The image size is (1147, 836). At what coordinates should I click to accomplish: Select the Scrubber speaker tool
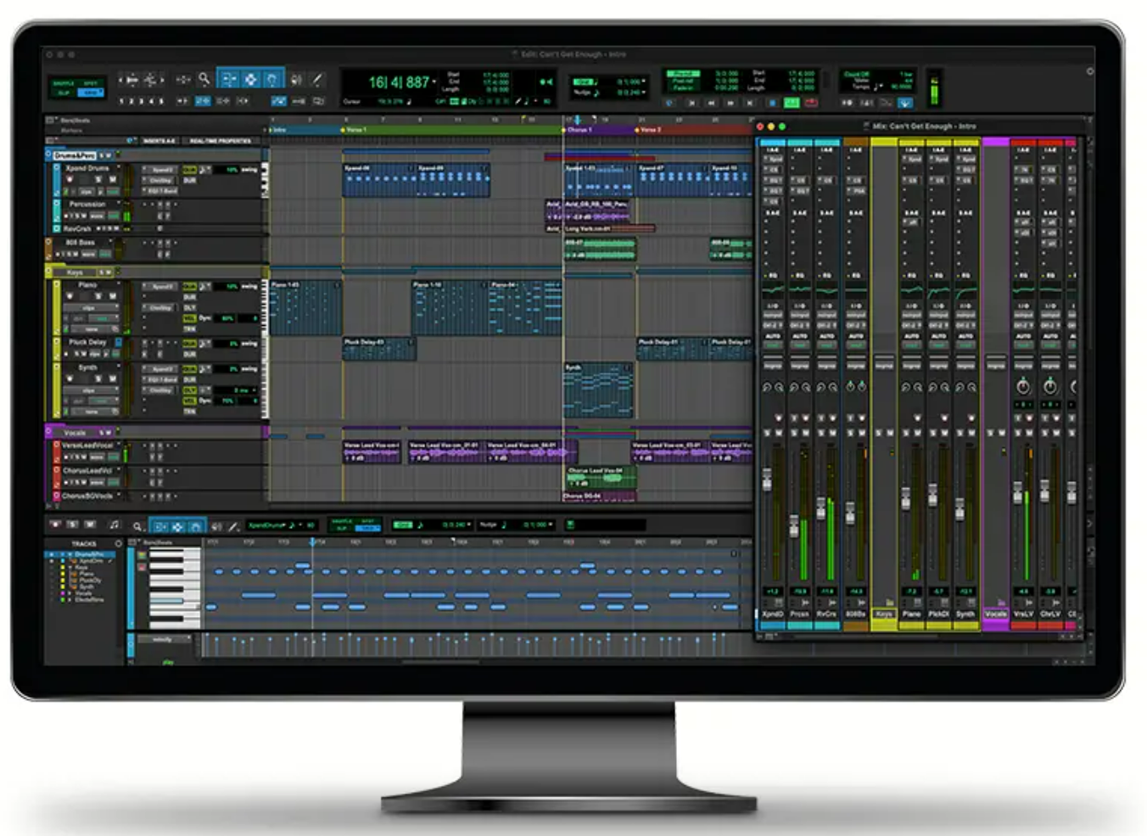(x=296, y=79)
